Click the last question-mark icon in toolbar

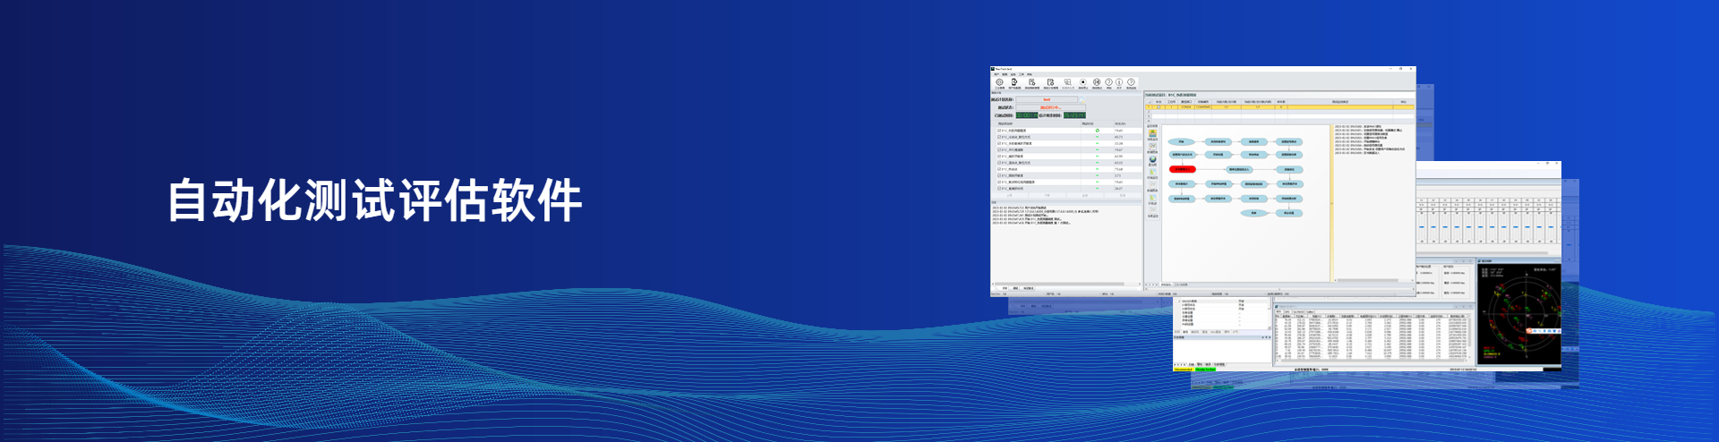(x=1131, y=82)
